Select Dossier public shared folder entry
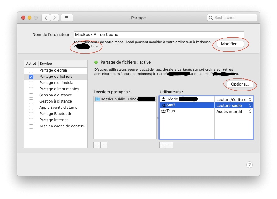Image resolution: width=277 pixels, height=199 pixels. pyautogui.click(x=125, y=99)
